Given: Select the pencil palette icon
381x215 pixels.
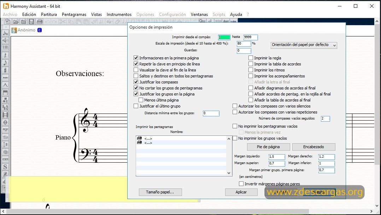Looking at the screenshot, I should click(x=5, y=174).
